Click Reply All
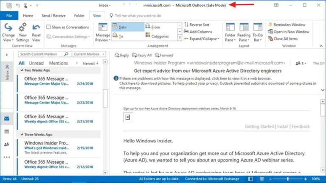 click(142, 55)
